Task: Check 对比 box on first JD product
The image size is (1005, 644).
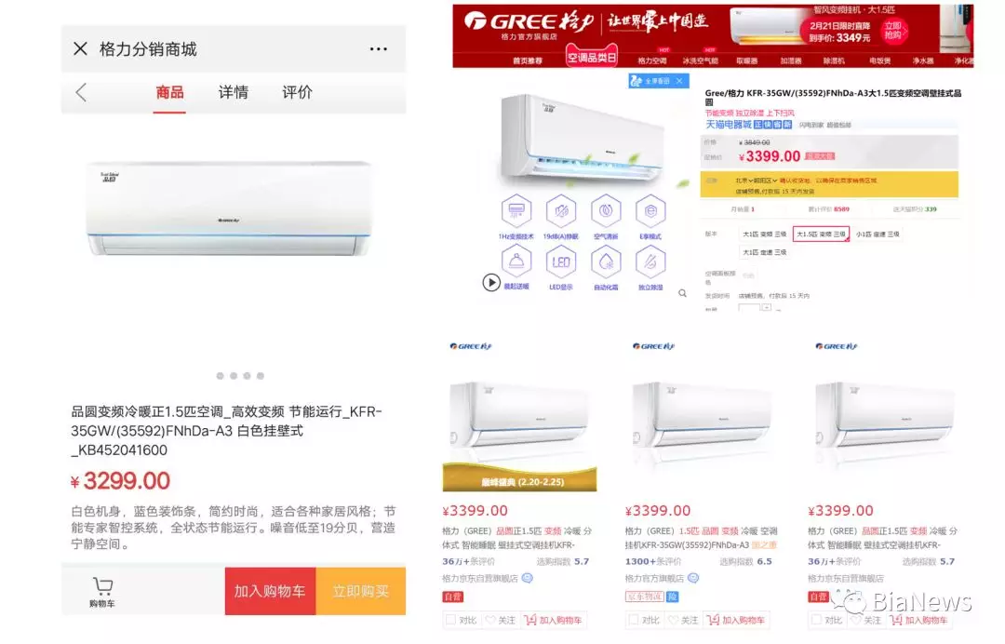Action: pyautogui.click(x=450, y=620)
